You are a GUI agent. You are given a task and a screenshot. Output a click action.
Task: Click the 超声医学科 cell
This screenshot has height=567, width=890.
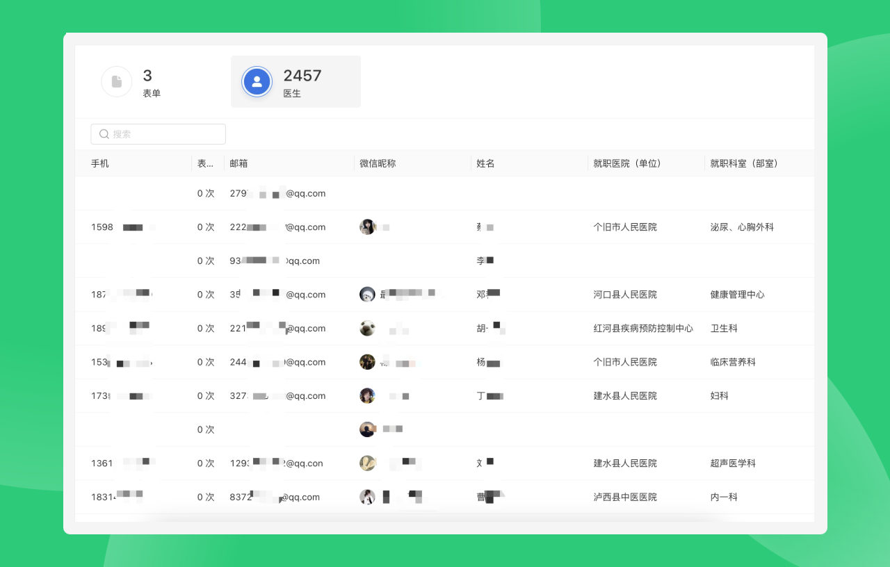(733, 463)
